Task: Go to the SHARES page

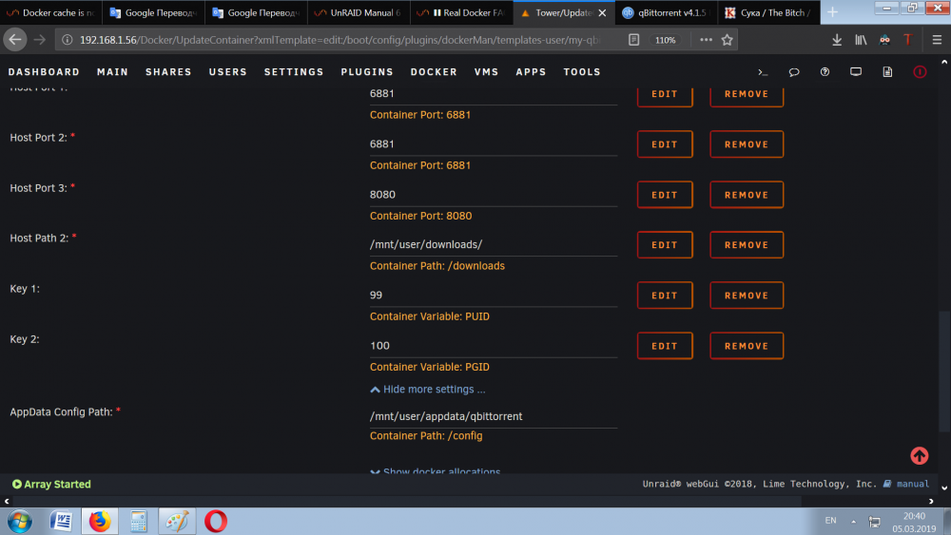Action: pos(168,72)
